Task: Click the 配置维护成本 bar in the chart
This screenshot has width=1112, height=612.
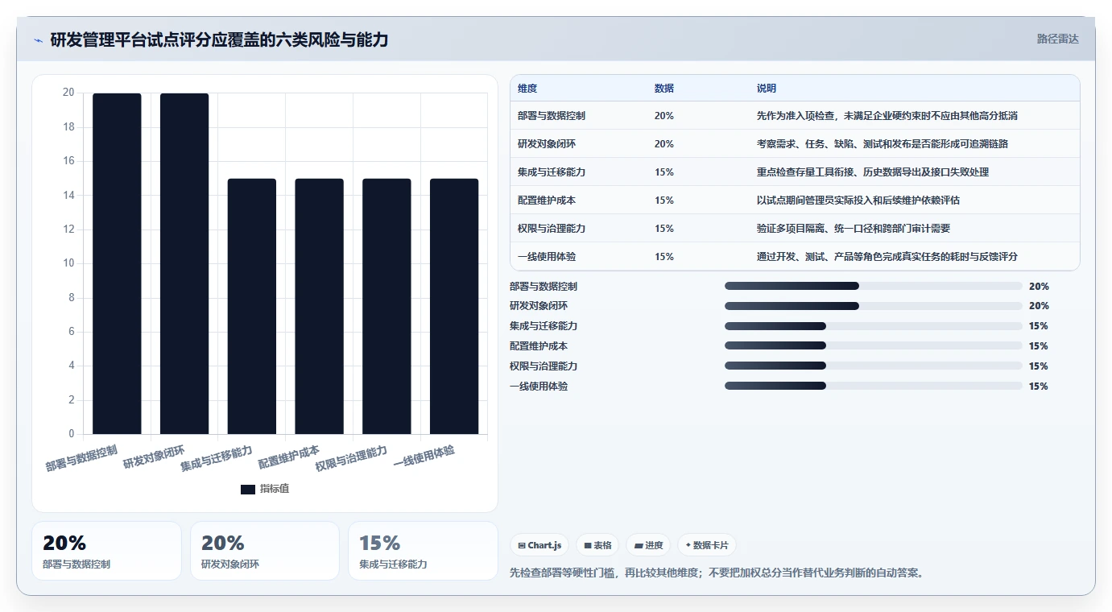Action: (x=319, y=307)
